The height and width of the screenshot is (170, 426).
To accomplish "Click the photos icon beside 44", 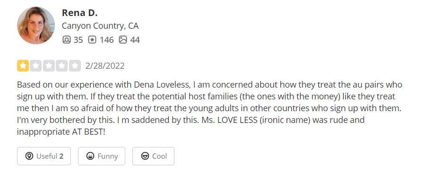I will click(123, 40).
